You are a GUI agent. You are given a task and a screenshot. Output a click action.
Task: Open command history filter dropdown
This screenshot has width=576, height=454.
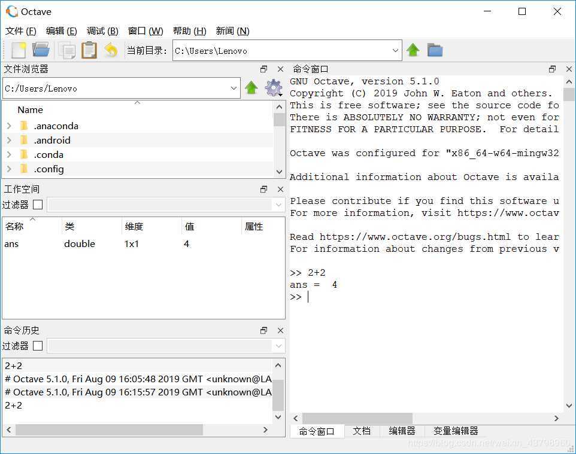pos(278,346)
